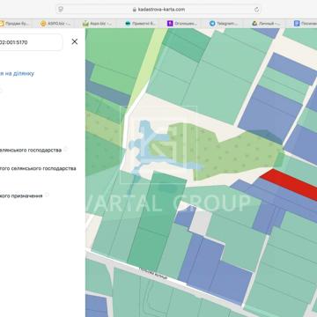317x317 pixels.
Task: Open the Aspo.biz bookmark with green chart icon
Action: [x=97, y=24]
